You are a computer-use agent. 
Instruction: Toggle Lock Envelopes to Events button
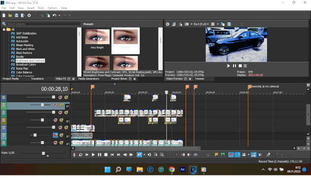pyautogui.click(x=253, y=155)
